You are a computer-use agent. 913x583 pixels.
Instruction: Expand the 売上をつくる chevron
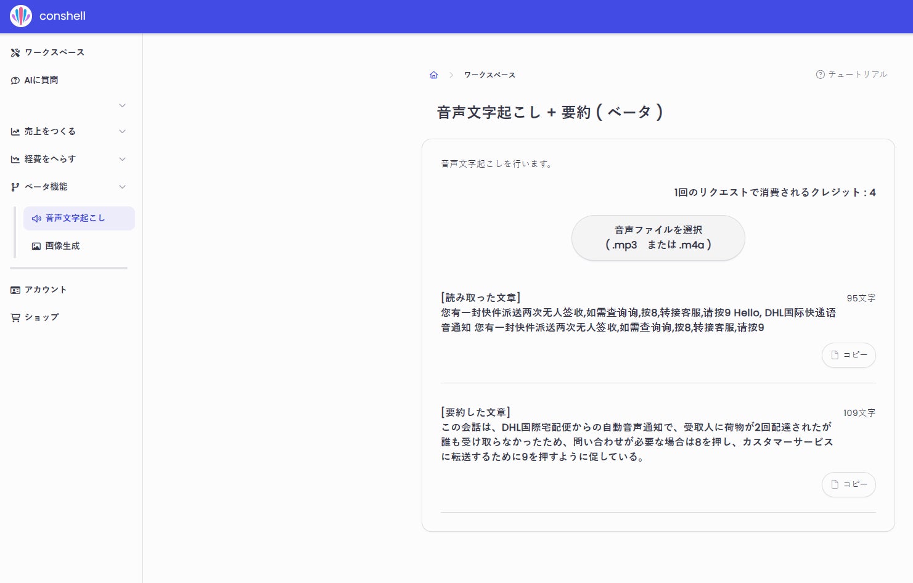[x=122, y=131]
